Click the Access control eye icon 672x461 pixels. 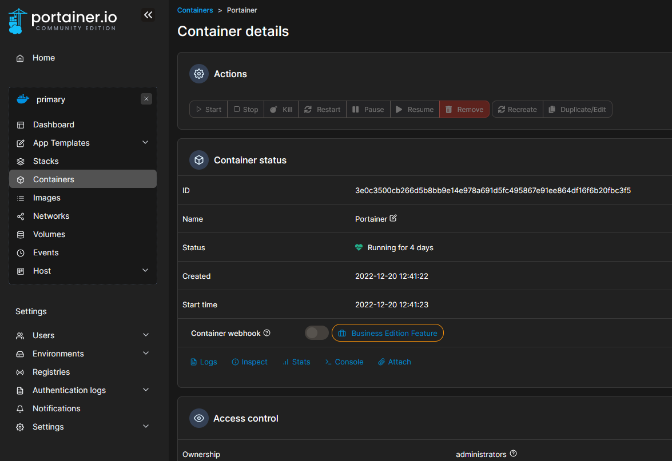[x=199, y=418]
